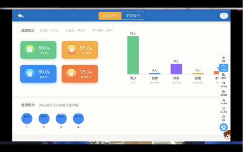Open question 3 with 87% circle
This screenshot has width=243, height=152.
click(x=61, y=118)
